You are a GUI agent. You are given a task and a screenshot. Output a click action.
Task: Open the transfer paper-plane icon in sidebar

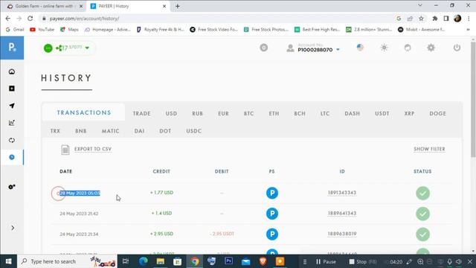click(x=12, y=106)
